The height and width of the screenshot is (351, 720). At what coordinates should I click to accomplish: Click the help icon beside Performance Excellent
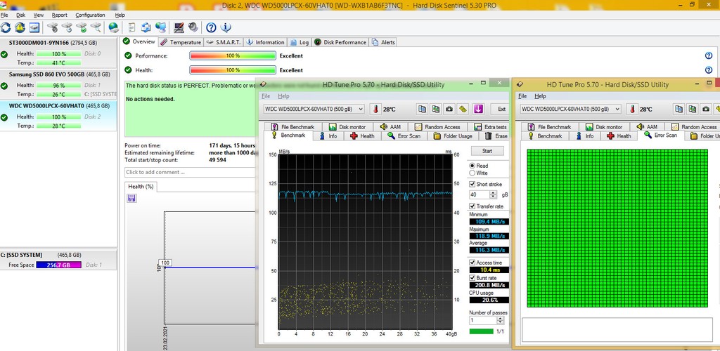[x=709, y=55]
